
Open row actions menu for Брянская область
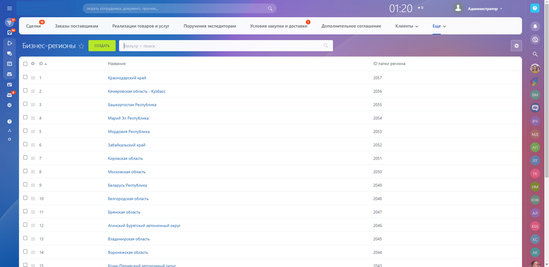point(33,212)
